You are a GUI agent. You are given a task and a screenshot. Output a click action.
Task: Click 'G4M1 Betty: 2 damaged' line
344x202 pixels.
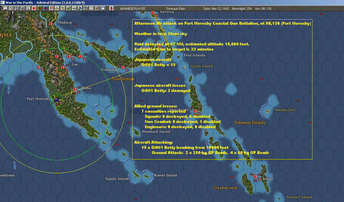pyautogui.click(x=166, y=91)
